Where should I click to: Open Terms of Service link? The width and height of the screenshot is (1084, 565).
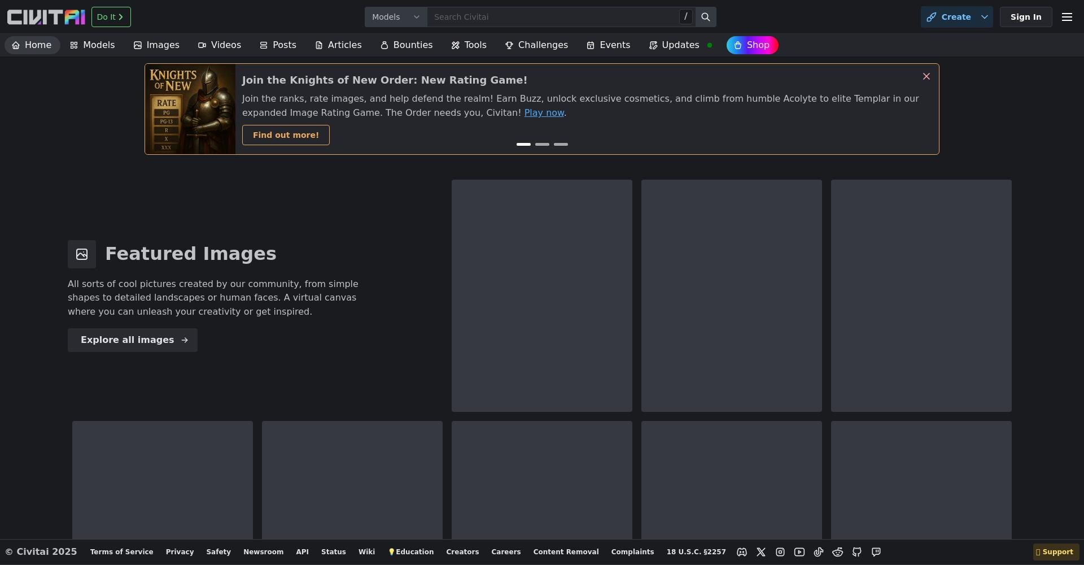pyautogui.click(x=121, y=552)
